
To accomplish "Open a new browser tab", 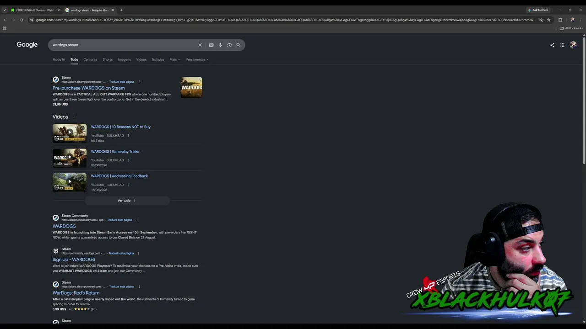I will click(121, 10).
